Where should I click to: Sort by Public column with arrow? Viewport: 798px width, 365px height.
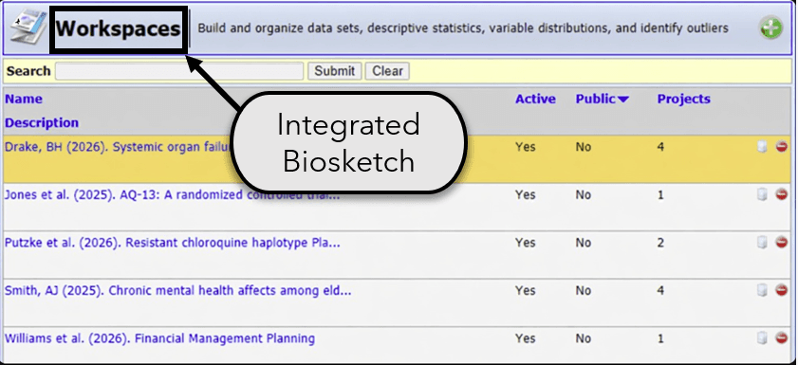(x=603, y=99)
